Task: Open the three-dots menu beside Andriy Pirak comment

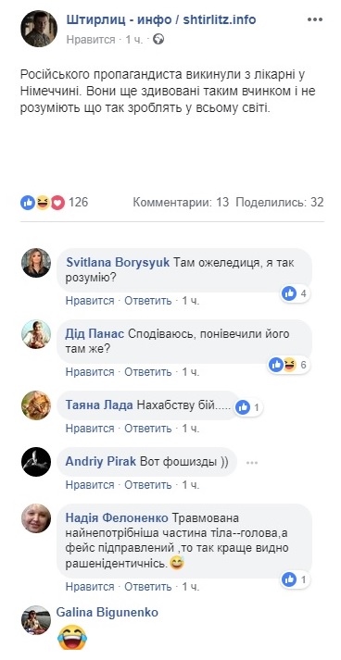Action: pyautogui.click(x=252, y=463)
